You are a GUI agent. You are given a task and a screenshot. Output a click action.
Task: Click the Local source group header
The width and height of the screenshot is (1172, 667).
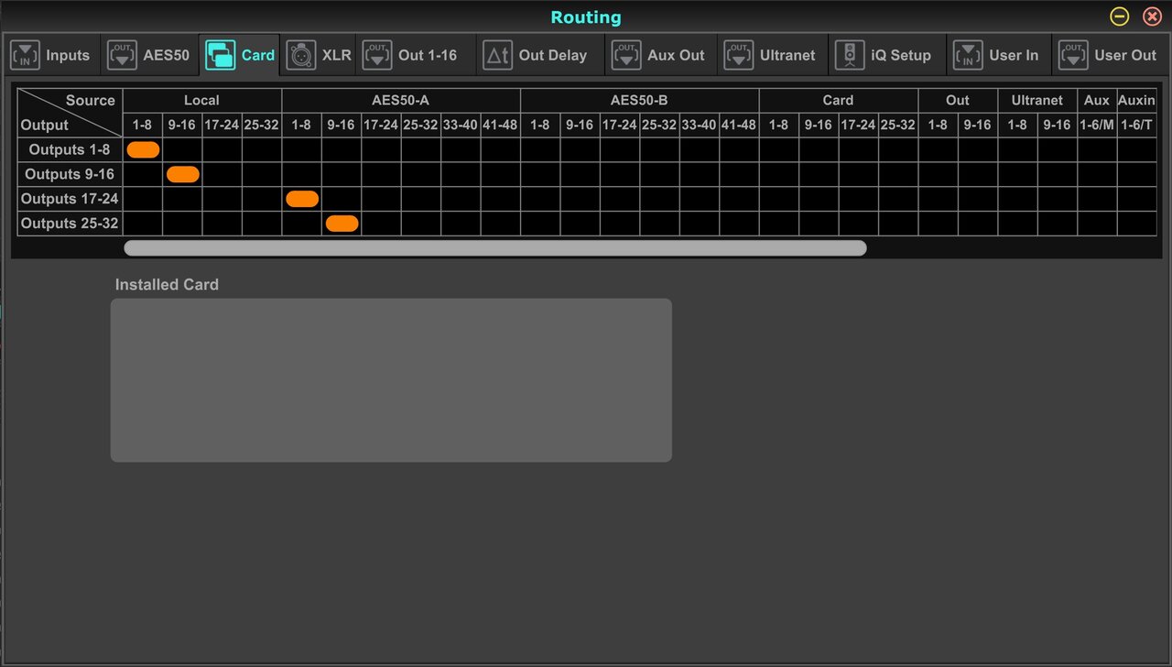click(x=202, y=101)
